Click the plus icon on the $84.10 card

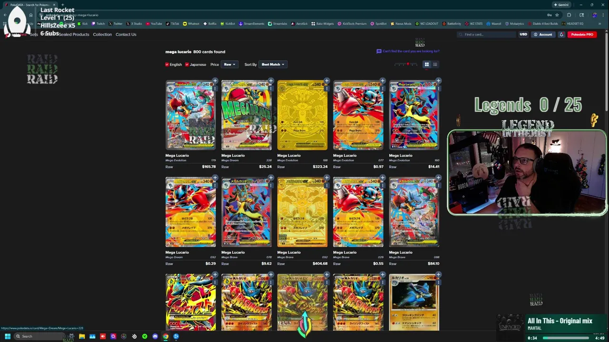pos(439,178)
